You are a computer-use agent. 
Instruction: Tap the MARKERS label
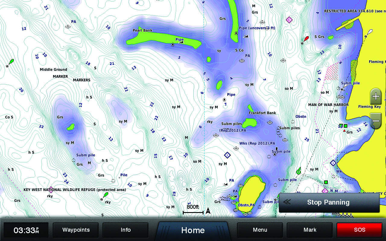click(x=82, y=80)
